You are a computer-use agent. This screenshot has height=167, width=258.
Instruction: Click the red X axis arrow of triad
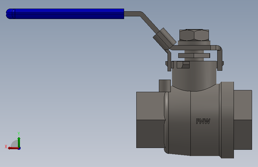point(13,148)
